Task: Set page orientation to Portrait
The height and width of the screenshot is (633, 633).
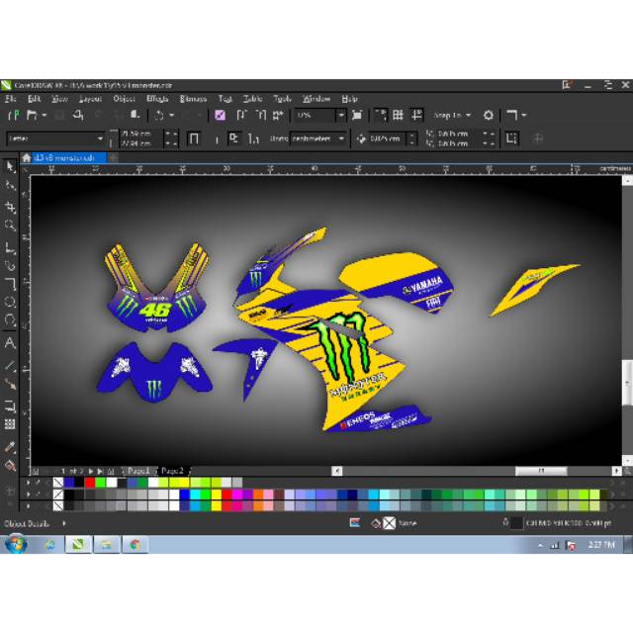Action: coord(194,138)
